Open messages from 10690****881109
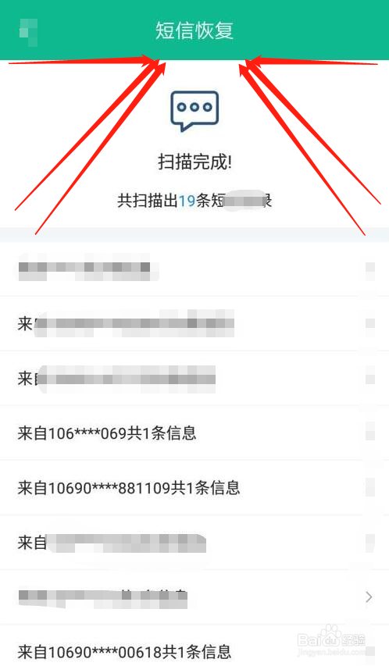This screenshot has height=666, width=389. pos(194,488)
